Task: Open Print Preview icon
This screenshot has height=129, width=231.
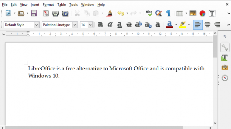Action: [x=65, y=14]
